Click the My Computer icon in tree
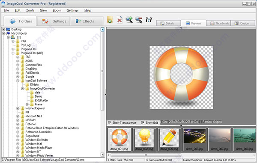 point(8,33)
